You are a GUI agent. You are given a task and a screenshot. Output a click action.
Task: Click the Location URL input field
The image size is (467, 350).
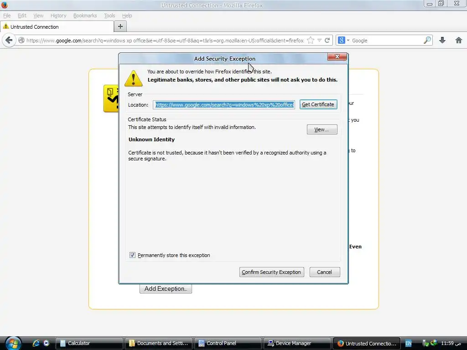click(224, 105)
